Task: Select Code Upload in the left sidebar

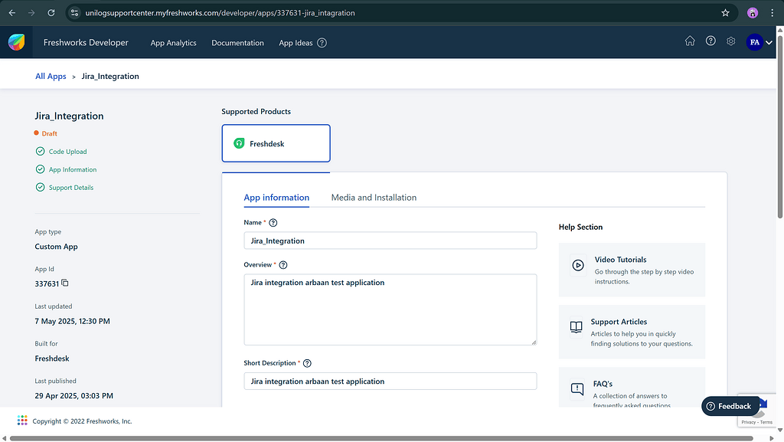Action: coord(67,151)
